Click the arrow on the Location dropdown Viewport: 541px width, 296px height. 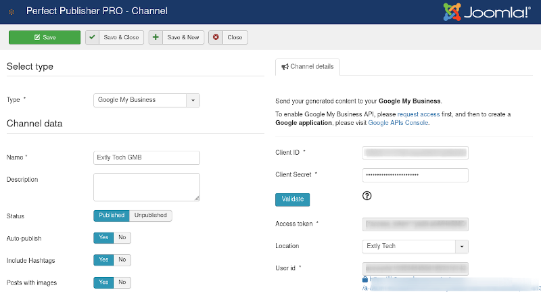click(x=462, y=246)
